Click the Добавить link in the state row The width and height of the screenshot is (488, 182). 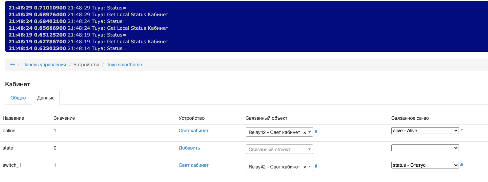click(x=189, y=148)
